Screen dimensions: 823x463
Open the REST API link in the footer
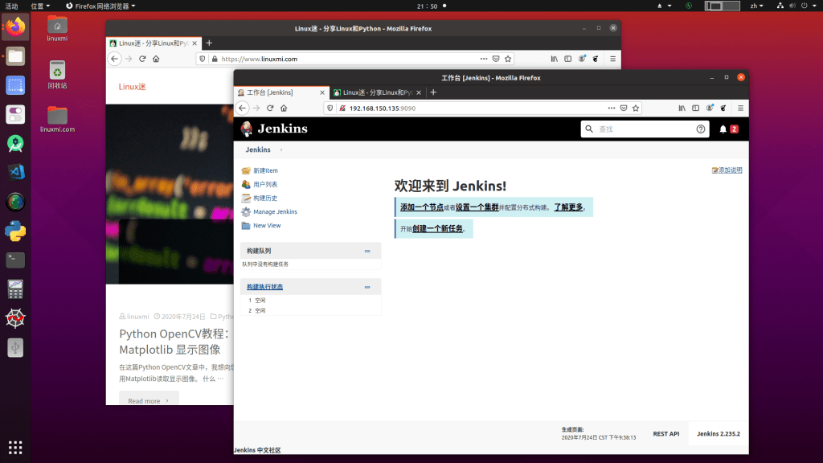tap(666, 434)
